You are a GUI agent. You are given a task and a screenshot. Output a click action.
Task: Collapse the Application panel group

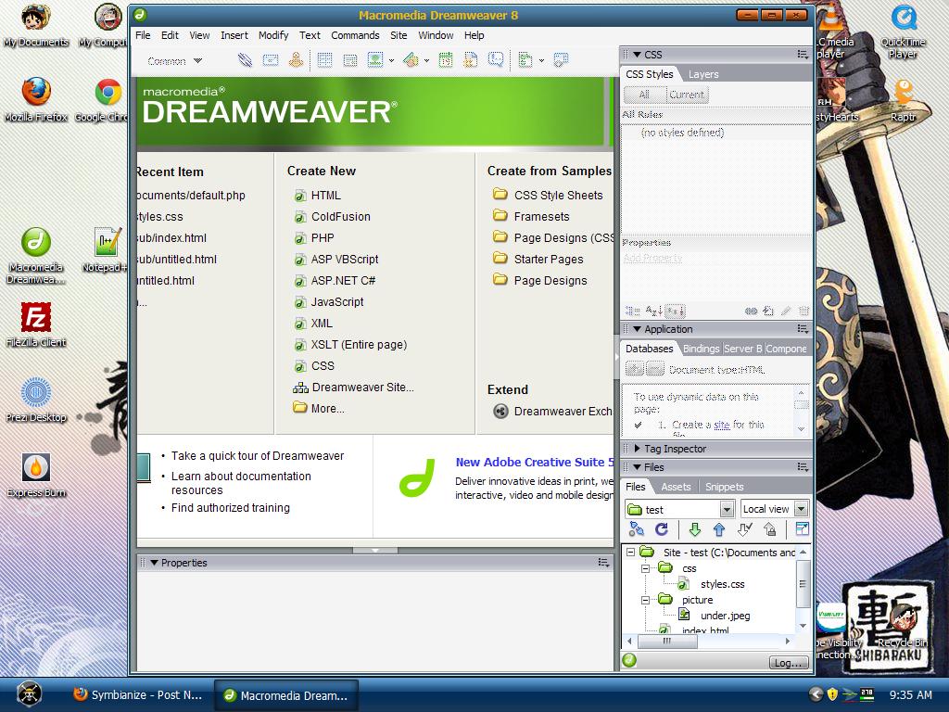pyautogui.click(x=638, y=329)
